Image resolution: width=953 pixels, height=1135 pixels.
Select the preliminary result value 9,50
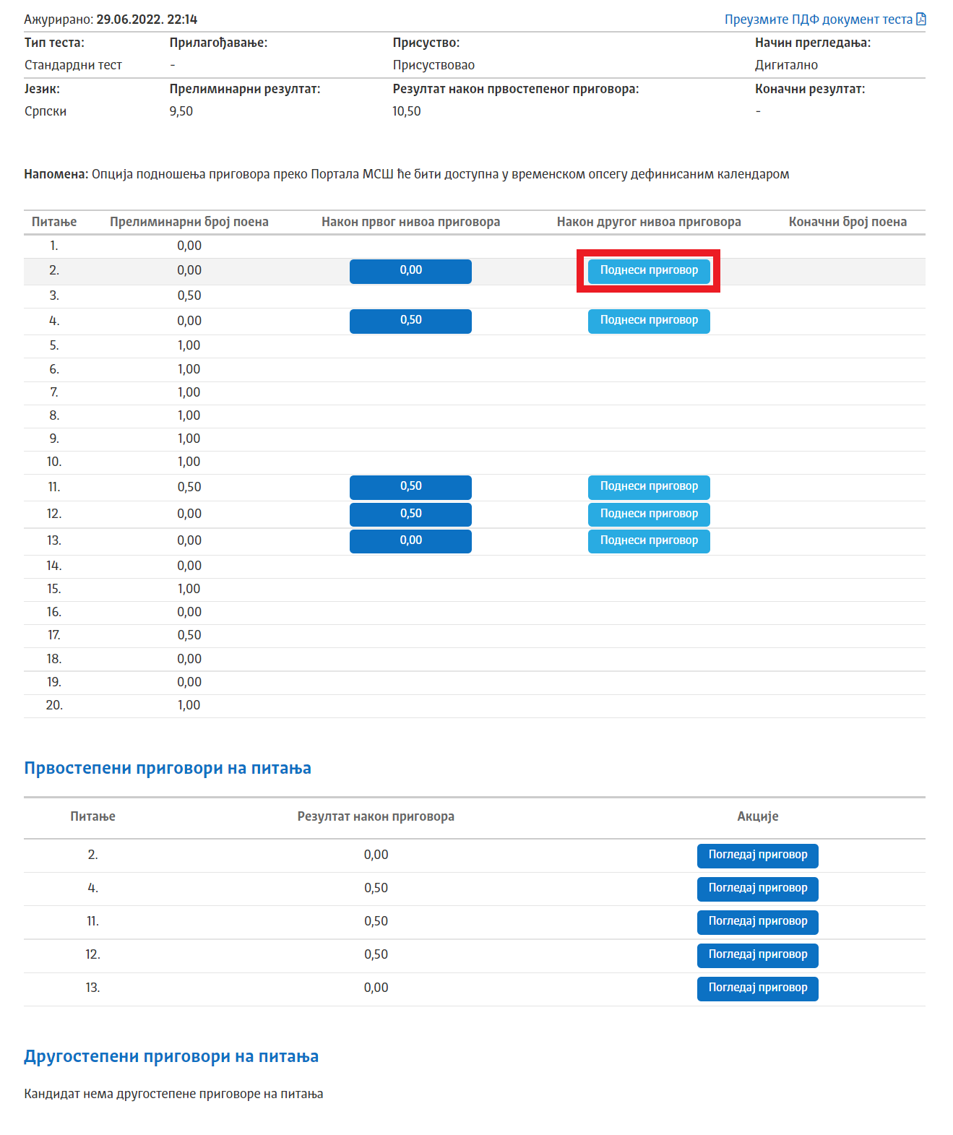tap(181, 111)
